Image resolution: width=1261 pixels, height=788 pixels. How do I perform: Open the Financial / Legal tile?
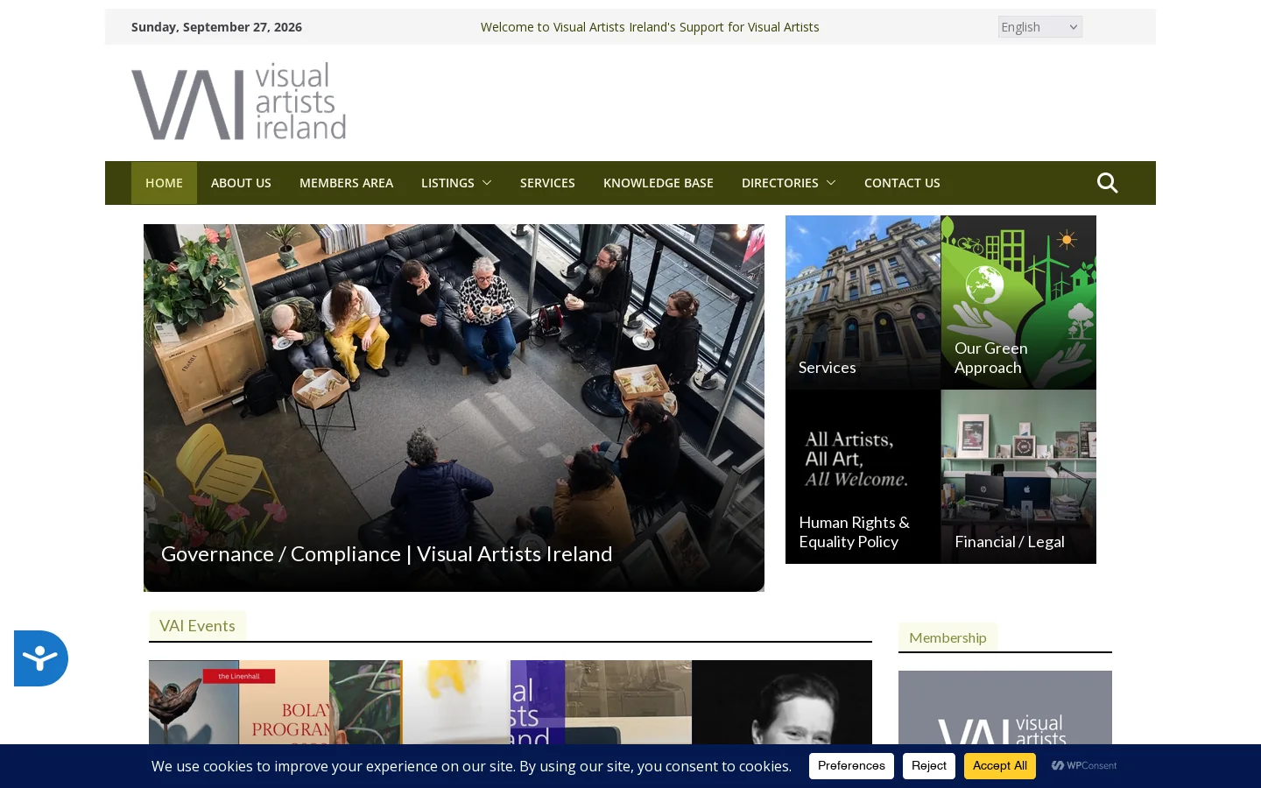coord(1018,477)
